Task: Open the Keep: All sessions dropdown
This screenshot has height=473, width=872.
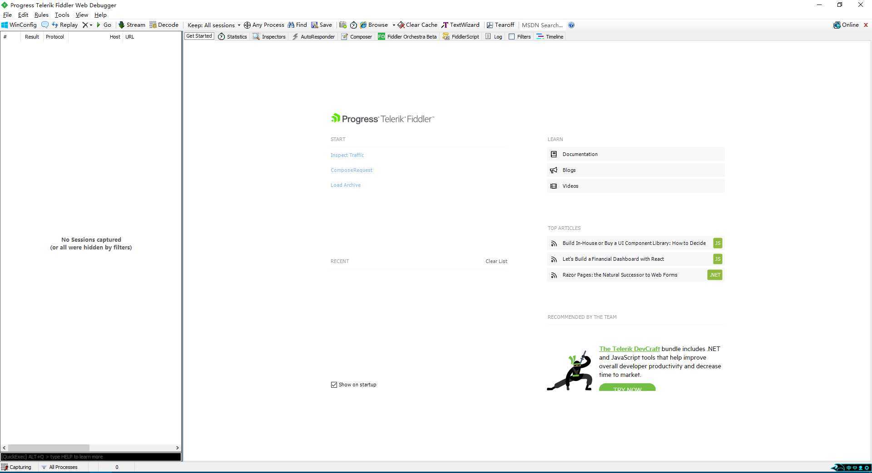Action: (x=214, y=25)
